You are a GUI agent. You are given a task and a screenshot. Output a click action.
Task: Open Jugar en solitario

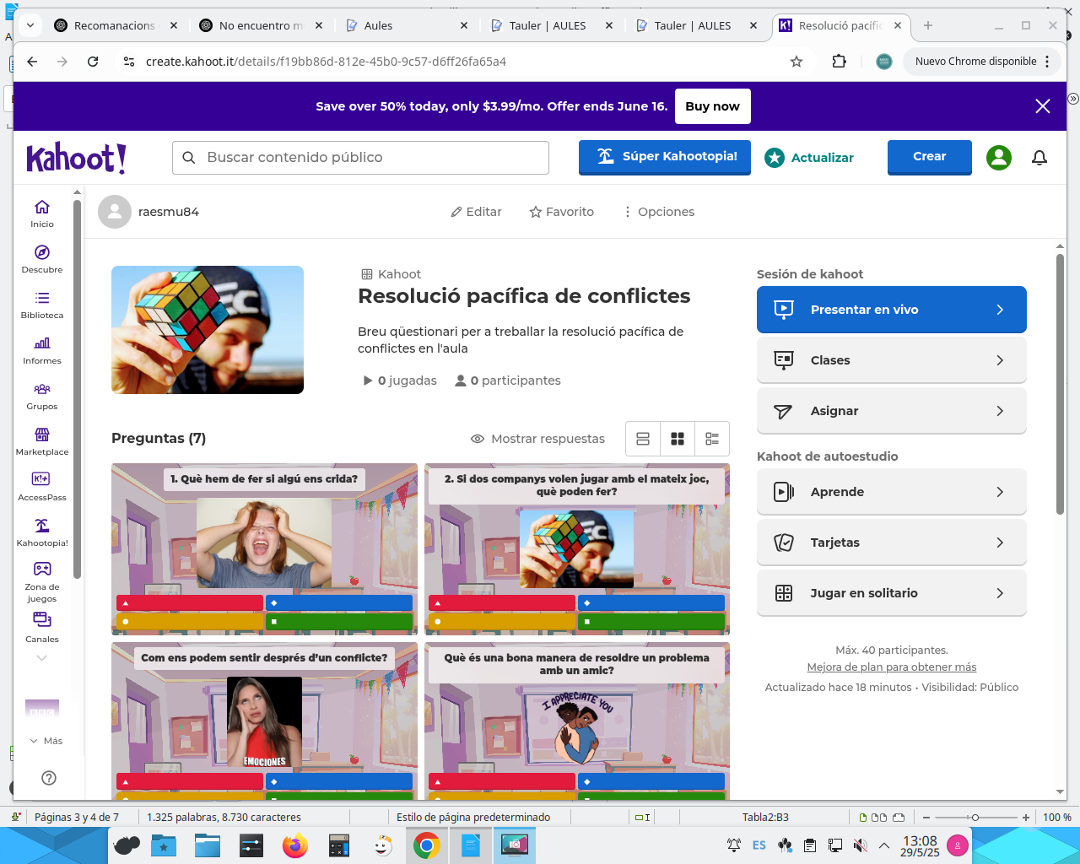click(x=892, y=593)
